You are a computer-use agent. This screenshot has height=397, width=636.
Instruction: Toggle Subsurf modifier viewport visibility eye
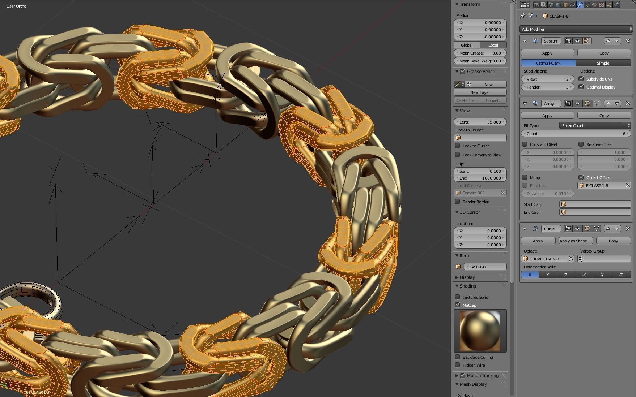click(577, 41)
